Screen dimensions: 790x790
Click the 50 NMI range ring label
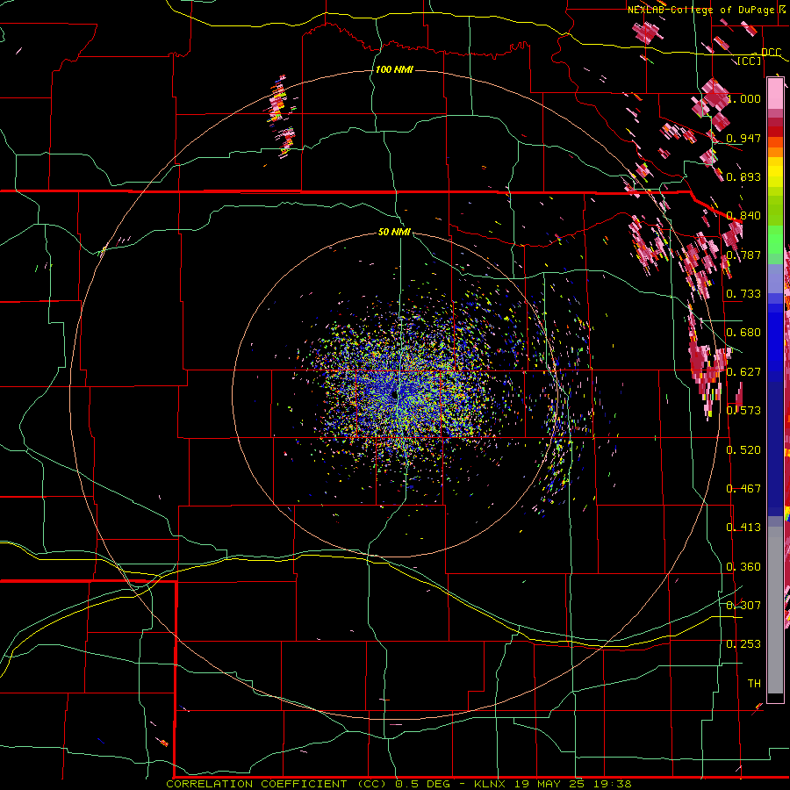click(394, 232)
